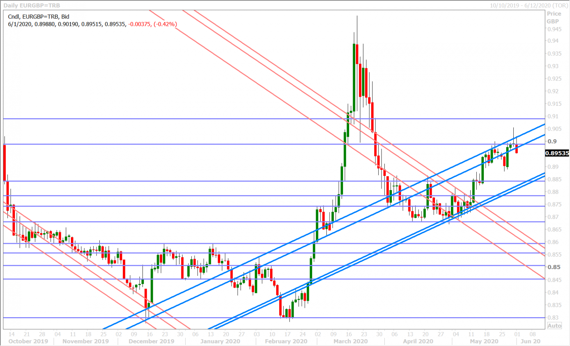Click the current price tag 0.89535
The height and width of the screenshot is (346, 570).
coord(558,153)
